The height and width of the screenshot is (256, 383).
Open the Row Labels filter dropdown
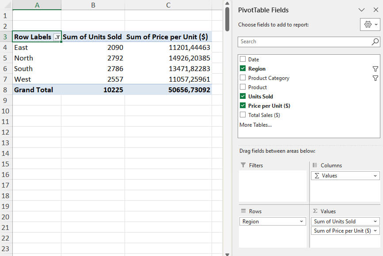tap(57, 38)
